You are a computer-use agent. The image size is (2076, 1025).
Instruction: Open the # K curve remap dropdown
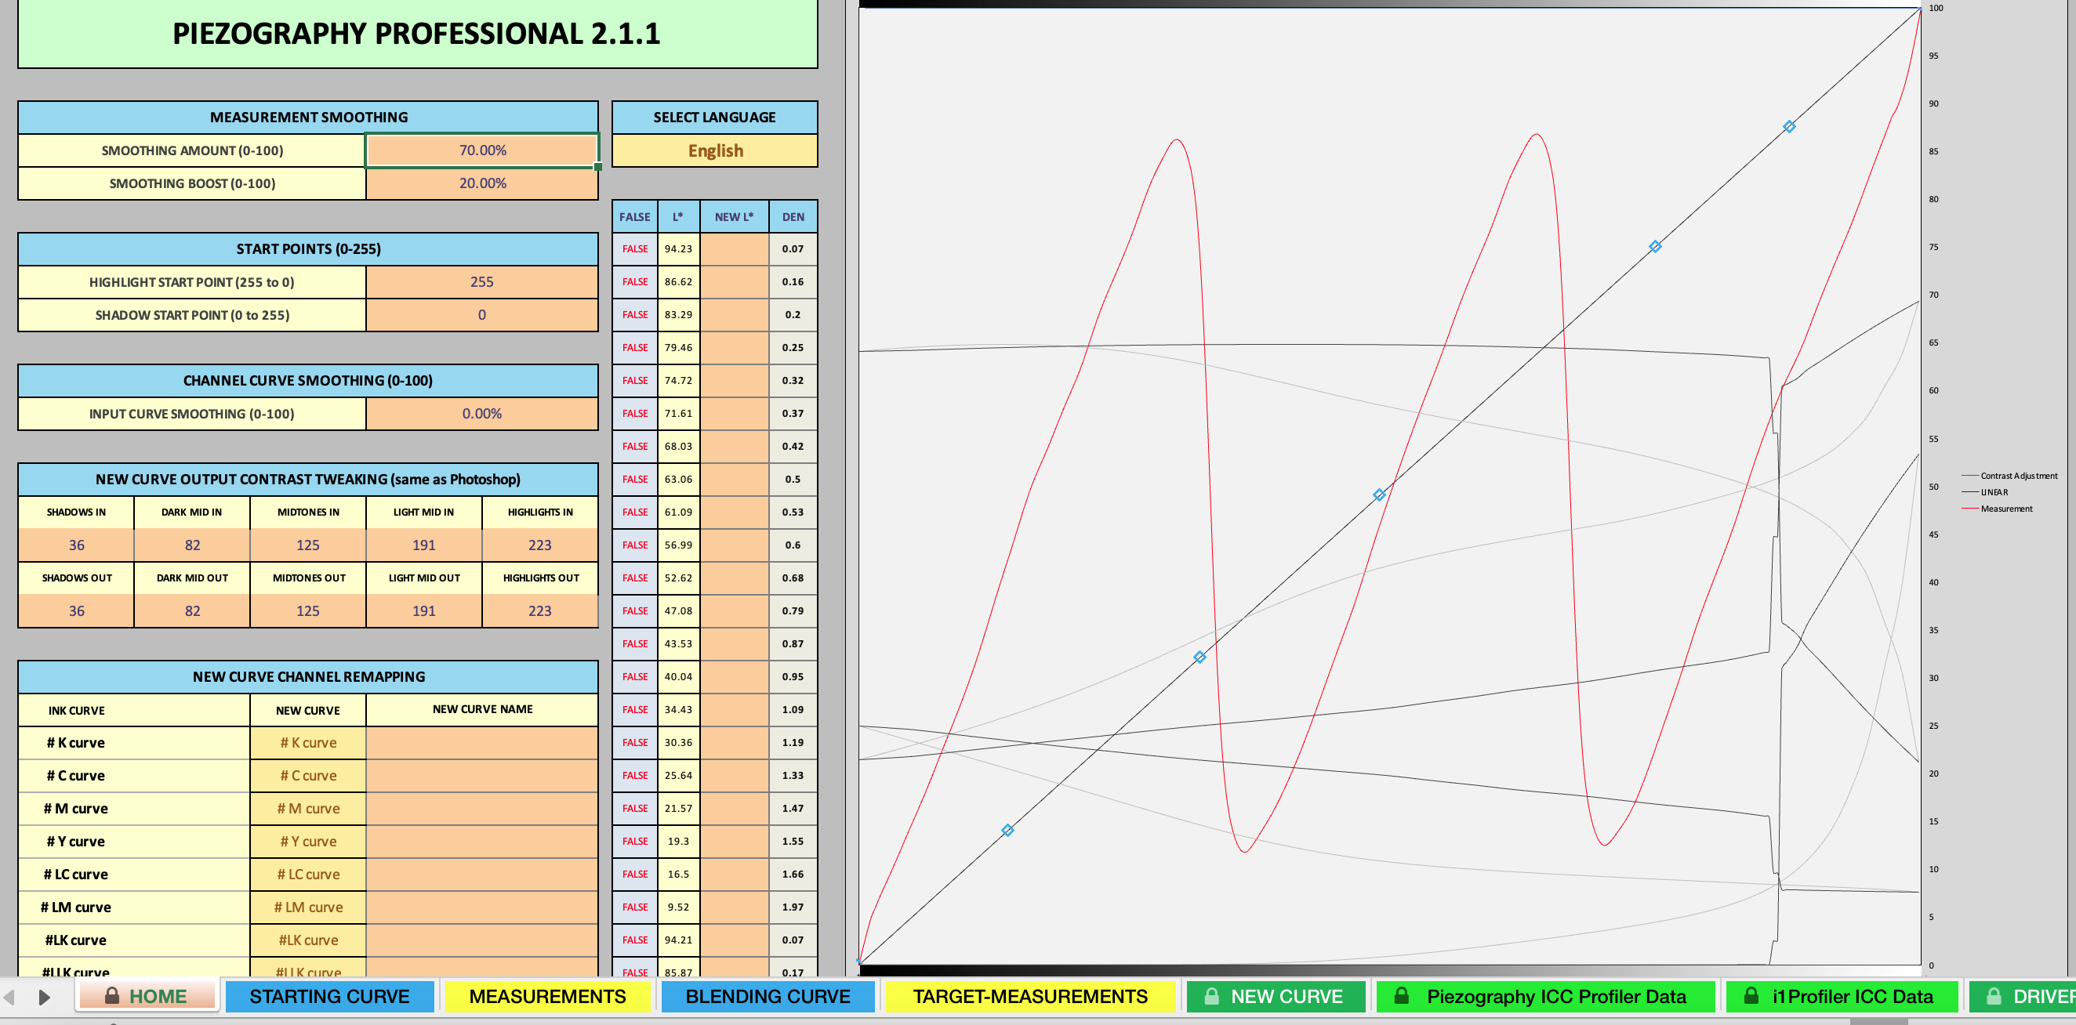pos(308,743)
